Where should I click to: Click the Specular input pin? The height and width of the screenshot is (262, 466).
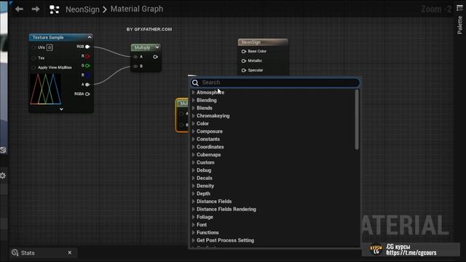coord(244,71)
